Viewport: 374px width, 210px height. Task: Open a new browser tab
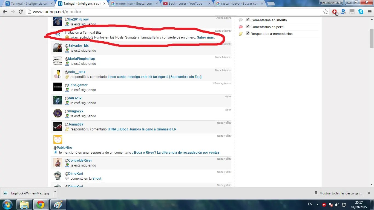(x=271, y=4)
